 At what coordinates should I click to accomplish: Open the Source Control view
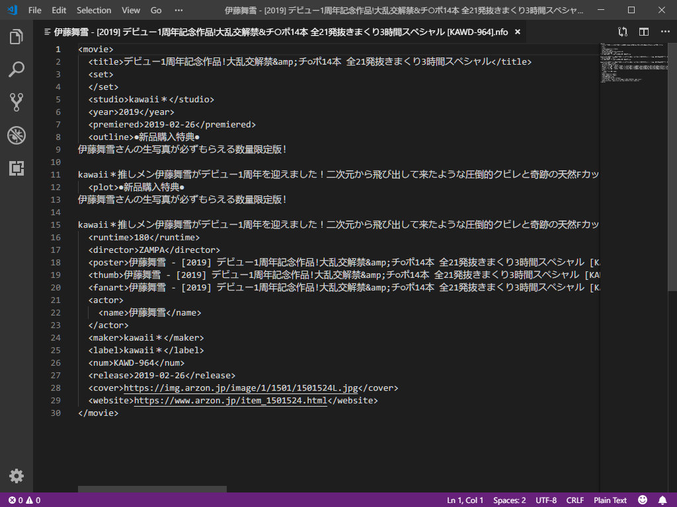pyautogui.click(x=17, y=102)
